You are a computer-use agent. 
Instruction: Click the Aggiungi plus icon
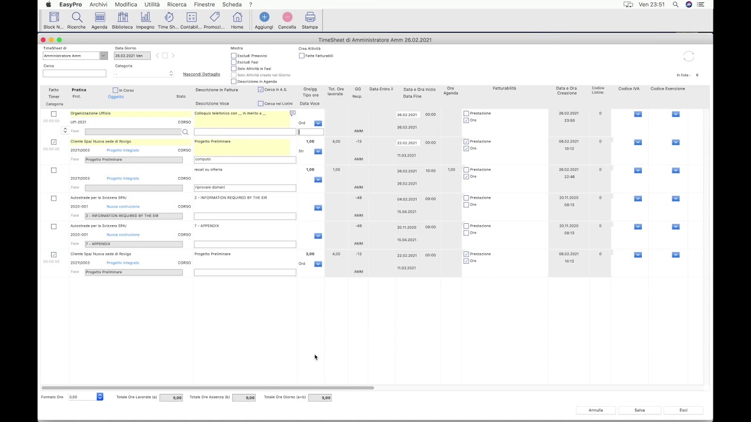[x=264, y=18]
